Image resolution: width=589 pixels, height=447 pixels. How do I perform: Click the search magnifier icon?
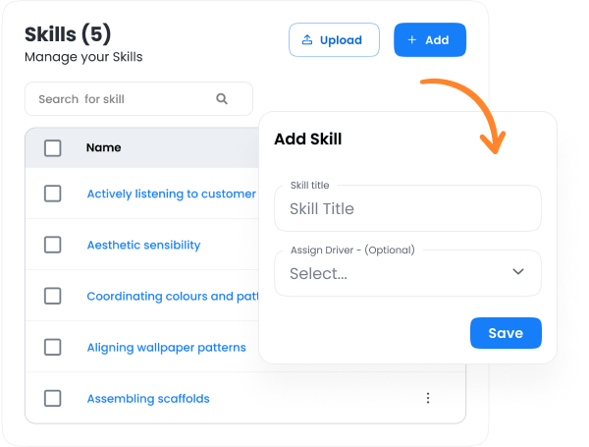tap(222, 99)
